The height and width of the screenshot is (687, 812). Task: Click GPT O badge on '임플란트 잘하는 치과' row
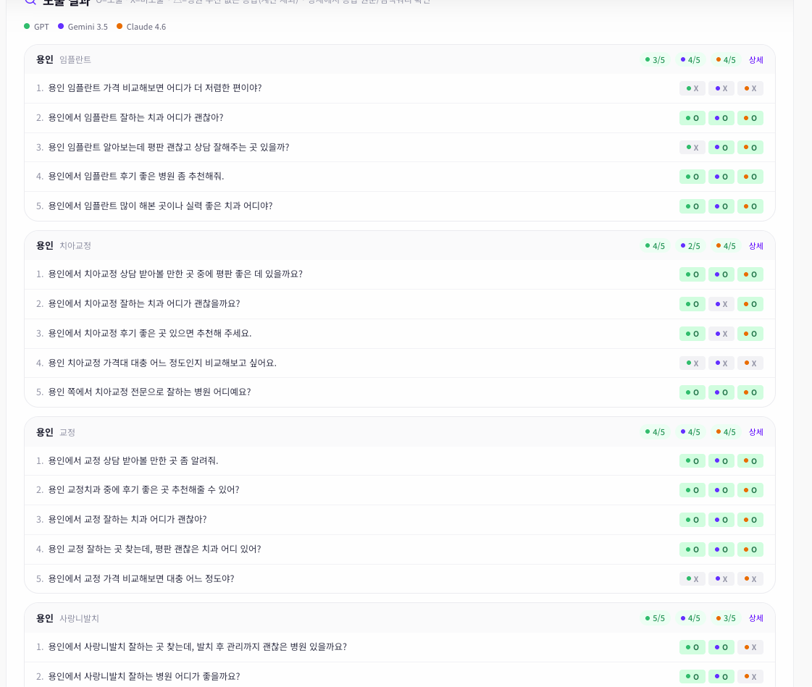click(x=692, y=118)
